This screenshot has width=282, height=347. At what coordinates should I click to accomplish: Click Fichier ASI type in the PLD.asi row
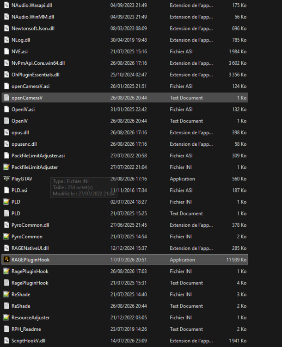(181, 190)
